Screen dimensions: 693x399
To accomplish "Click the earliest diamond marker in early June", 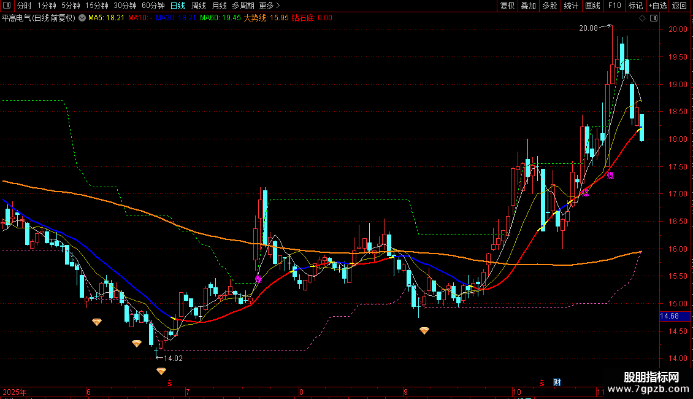I will coord(97,322).
